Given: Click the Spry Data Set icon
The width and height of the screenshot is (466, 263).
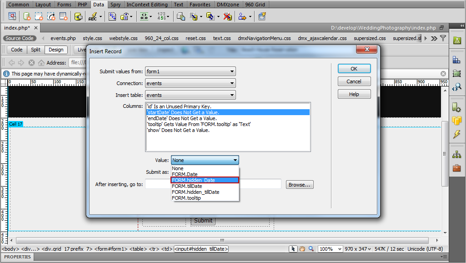Looking at the screenshot, I should [27, 16].
